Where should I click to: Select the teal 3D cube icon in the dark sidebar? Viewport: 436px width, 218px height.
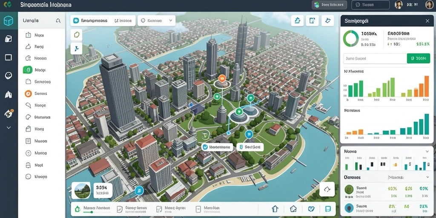[x=9, y=20]
